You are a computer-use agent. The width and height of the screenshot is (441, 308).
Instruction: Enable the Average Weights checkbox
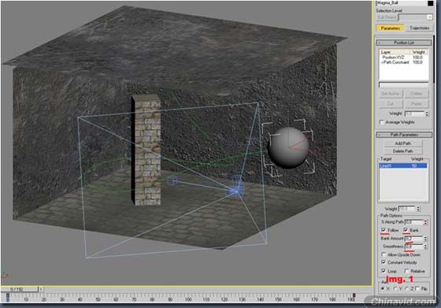pos(382,122)
